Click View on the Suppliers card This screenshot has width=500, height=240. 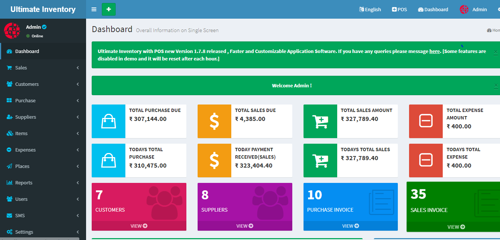(x=245, y=226)
